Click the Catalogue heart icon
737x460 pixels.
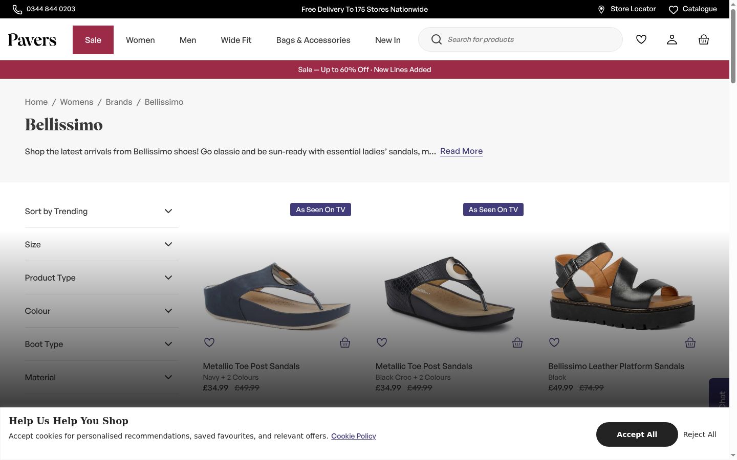coord(674,9)
